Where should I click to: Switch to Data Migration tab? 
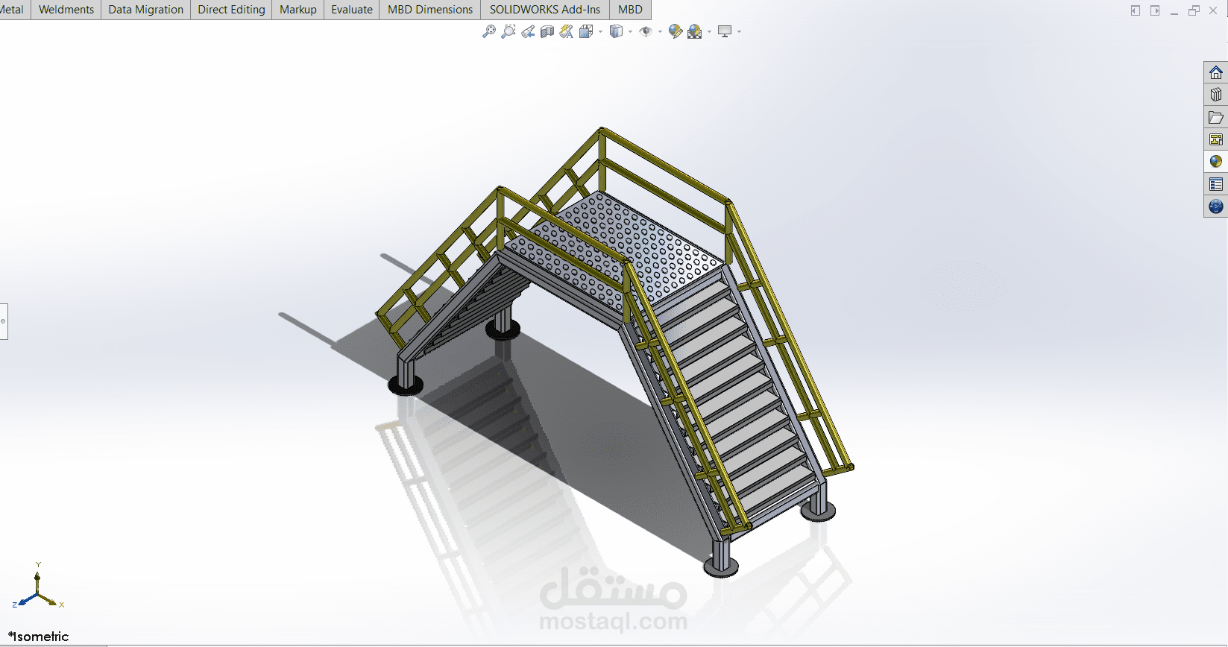(x=145, y=10)
